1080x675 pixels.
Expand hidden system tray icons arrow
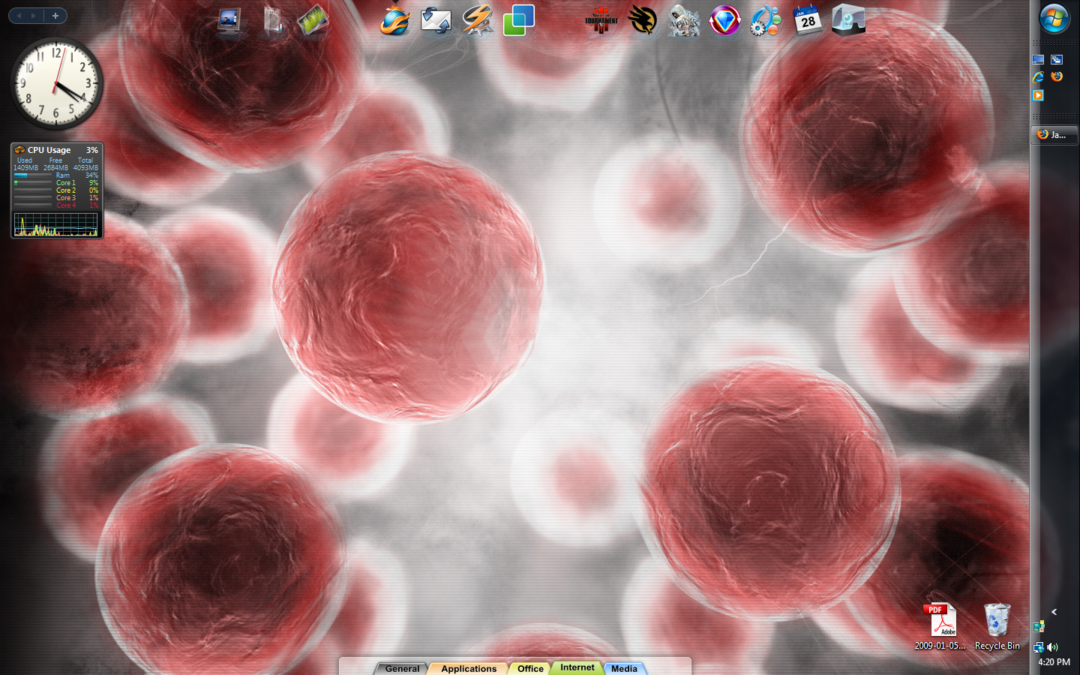tap(1054, 612)
